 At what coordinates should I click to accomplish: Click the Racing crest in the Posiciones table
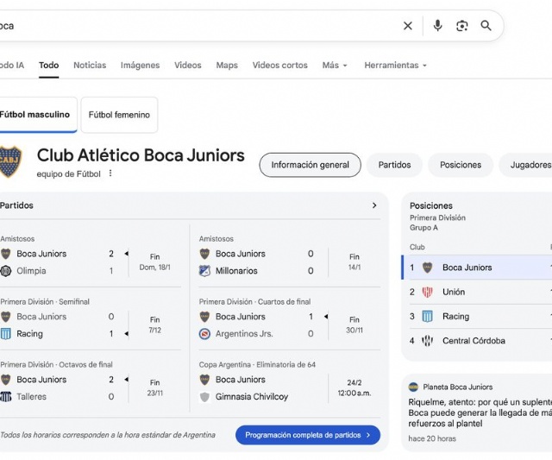pos(427,317)
